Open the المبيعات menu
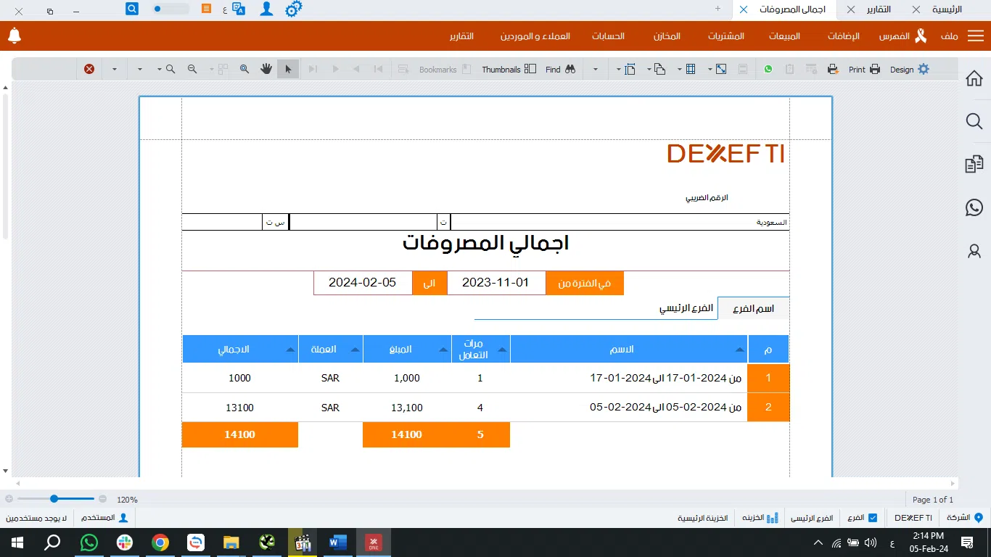The height and width of the screenshot is (557, 991). point(784,36)
